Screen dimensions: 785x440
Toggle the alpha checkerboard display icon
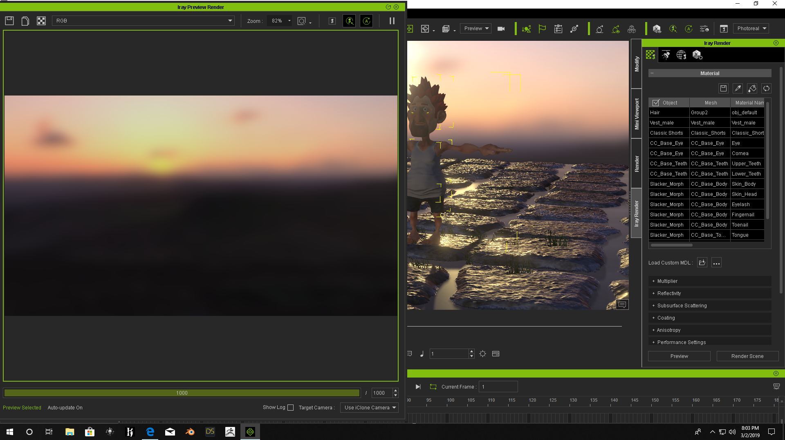41,21
